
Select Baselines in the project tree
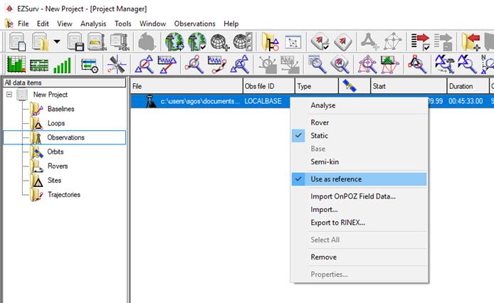click(x=61, y=109)
